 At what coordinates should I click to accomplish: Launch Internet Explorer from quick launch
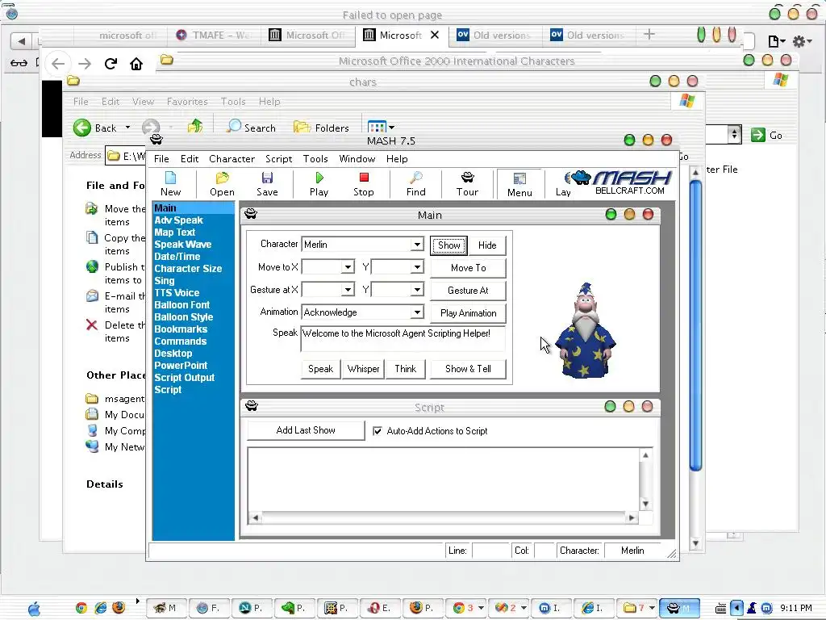(x=100, y=608)
